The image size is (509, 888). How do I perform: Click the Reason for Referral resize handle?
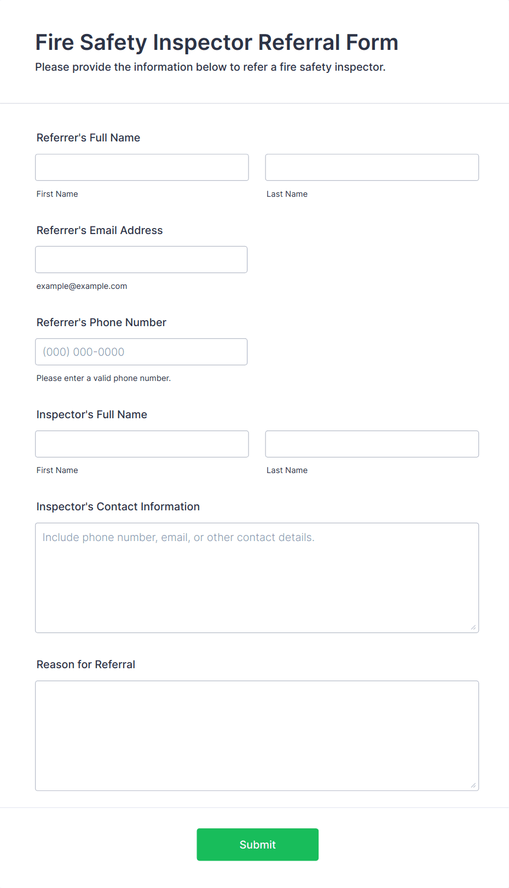point(473,785)
